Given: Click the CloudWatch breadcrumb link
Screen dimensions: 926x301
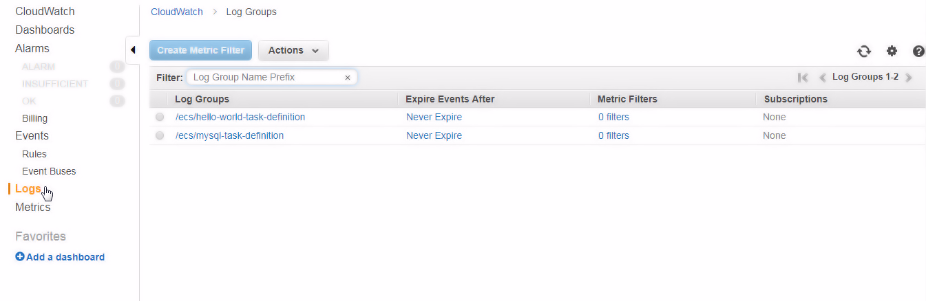Looking at the screenshot, I should tap(177, 12).
